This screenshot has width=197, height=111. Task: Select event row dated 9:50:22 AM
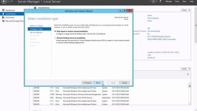(x=111, y=91)
